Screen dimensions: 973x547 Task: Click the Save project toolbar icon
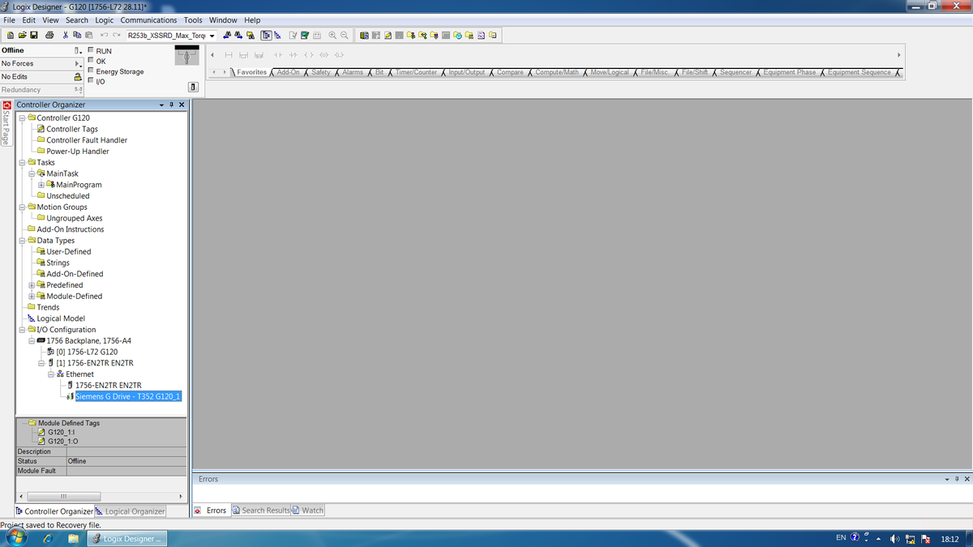(33, 36)
